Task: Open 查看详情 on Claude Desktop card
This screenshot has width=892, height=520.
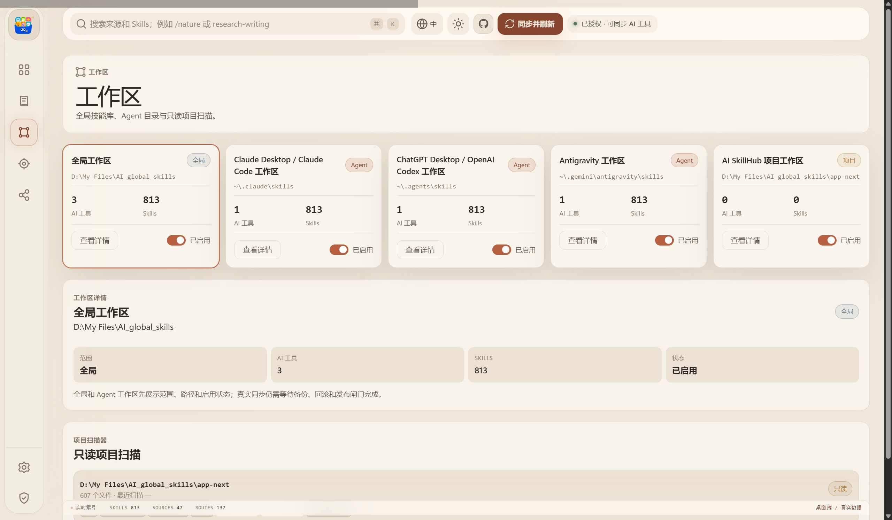Action: tap(257, 250)
